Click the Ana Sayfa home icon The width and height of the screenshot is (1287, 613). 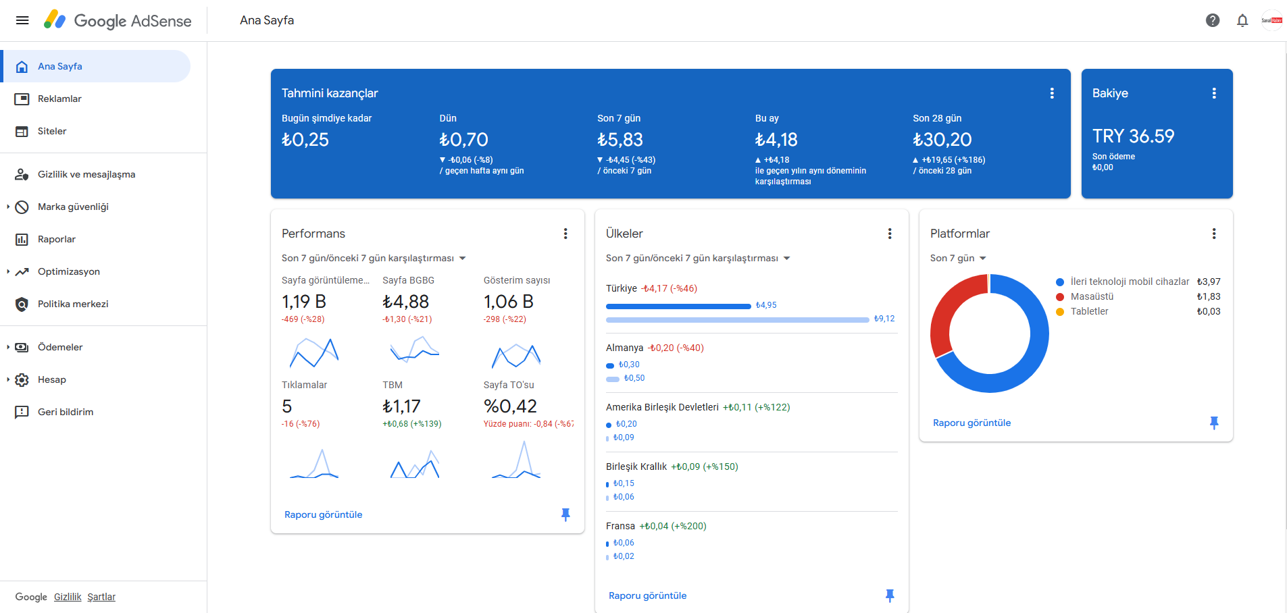[x=22, y=66]
